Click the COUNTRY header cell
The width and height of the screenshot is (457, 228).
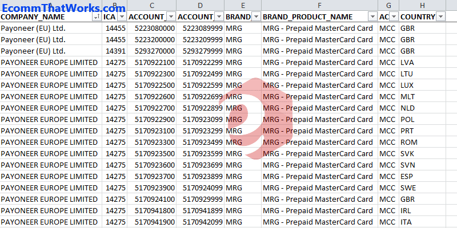pyautogui.click(x=422, y=17)
